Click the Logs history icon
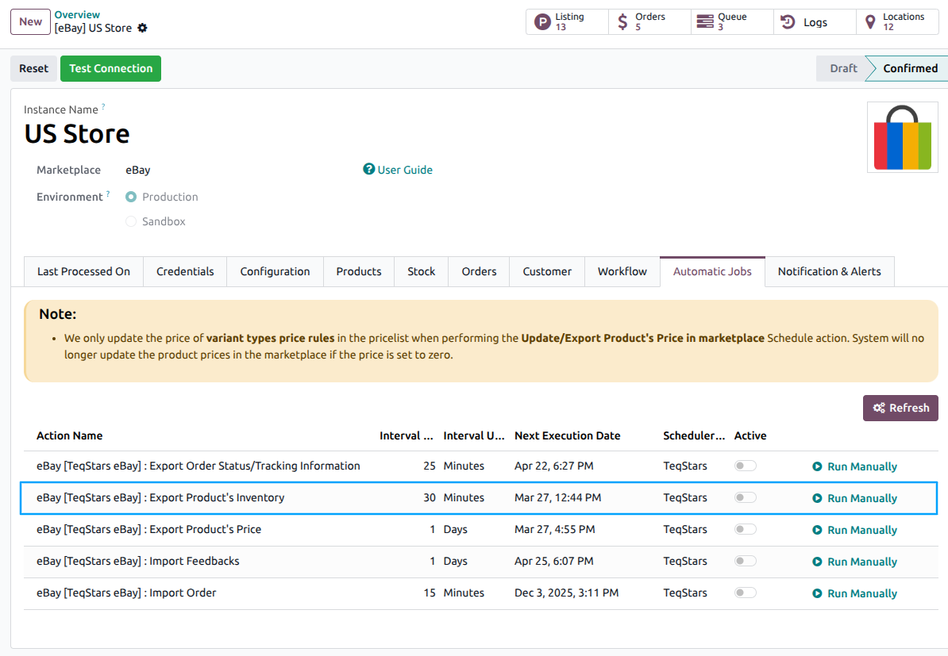This screenshot has width=948, height=656. pyautogui.click(x=787, y=21)
